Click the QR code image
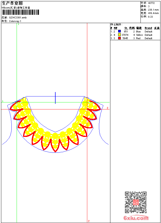The width and height of the screenshot is (161, 223). (136, 202)
